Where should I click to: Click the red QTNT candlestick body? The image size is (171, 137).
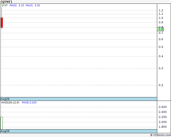tap(2, 23)
